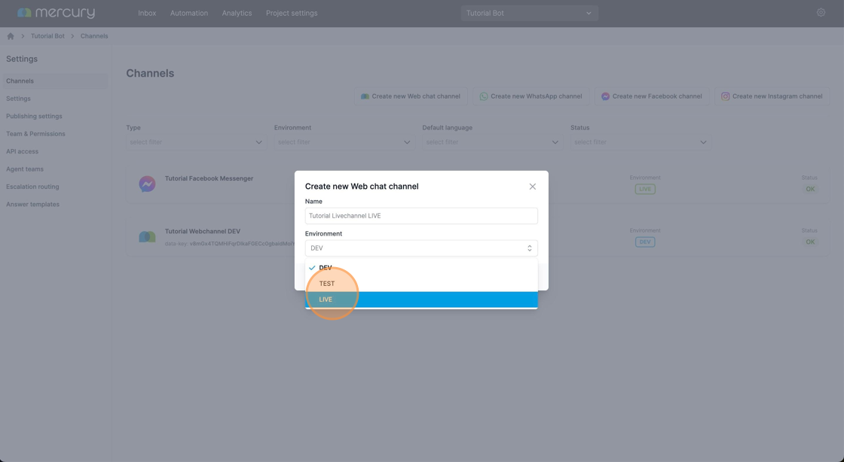This screenshot has width=844, height=462.
Task: Click Tutorial Bot breadcrumb link
Action: (47, 36)
